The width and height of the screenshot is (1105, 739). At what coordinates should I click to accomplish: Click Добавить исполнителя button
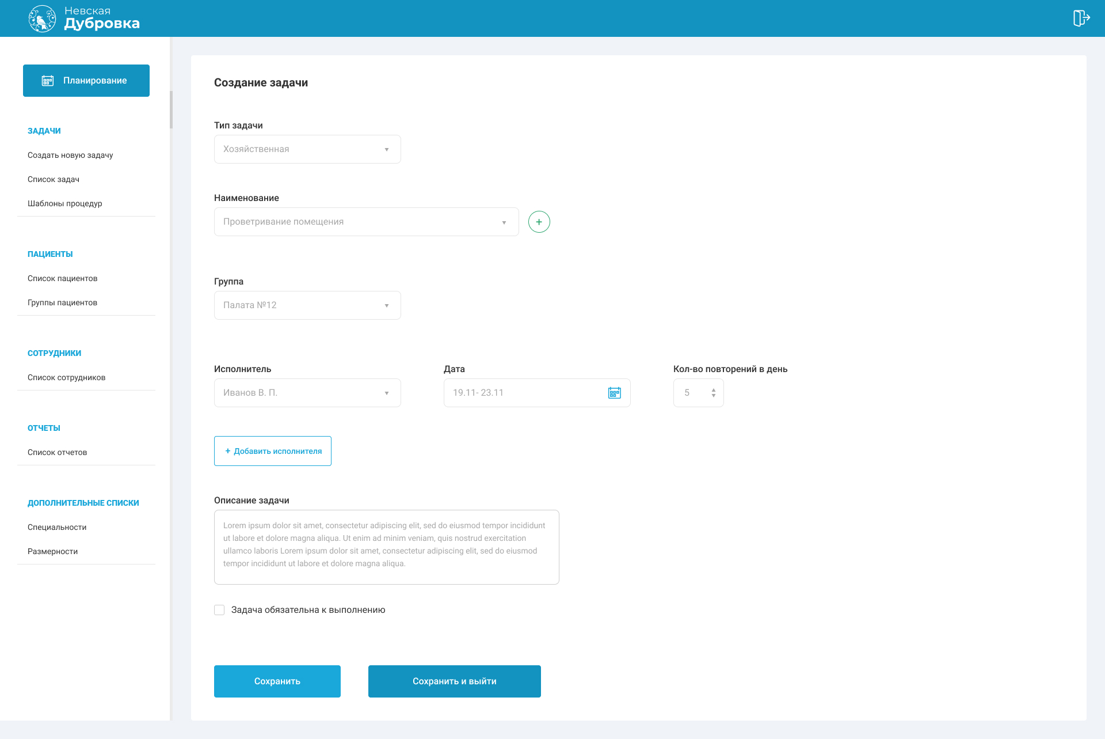(x=272, y=451)
